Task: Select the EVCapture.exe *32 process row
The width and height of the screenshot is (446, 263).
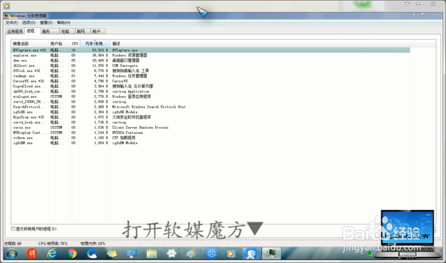Action: (211, 50)
